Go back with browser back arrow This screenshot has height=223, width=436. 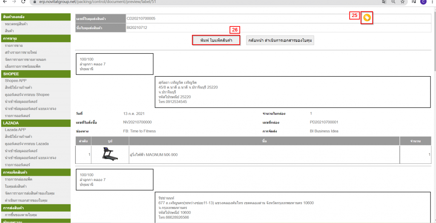(x=4, y=2)
